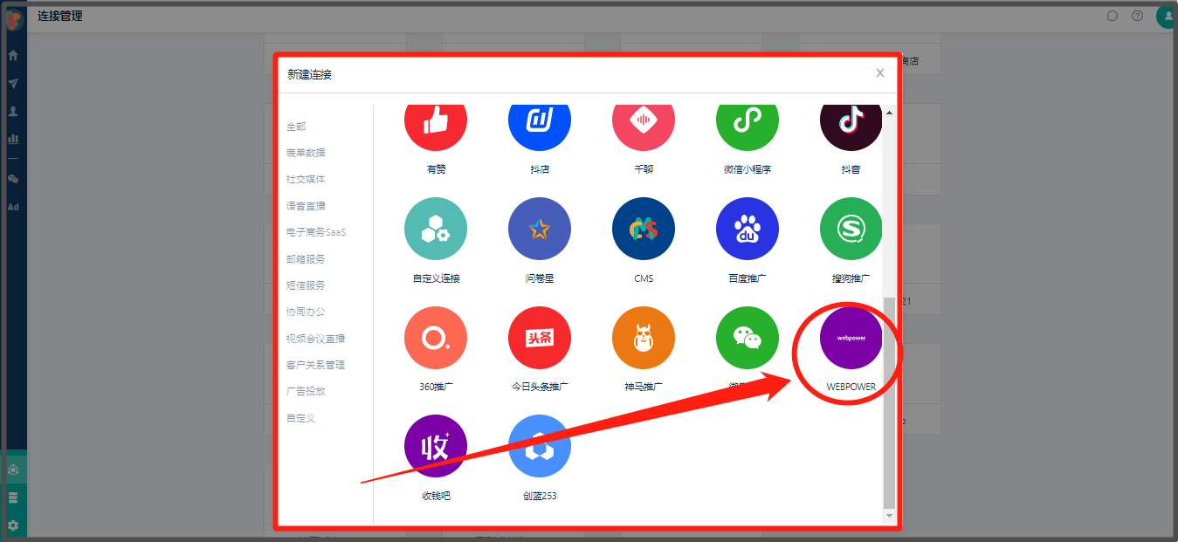Select the 广告投放 category

click(x=306, y=391)
